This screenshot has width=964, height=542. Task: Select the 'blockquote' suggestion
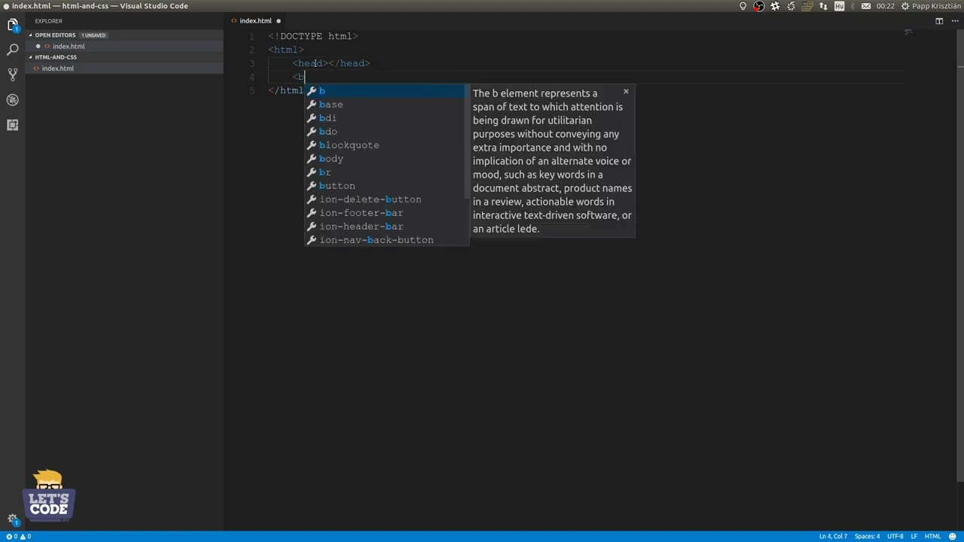coord(386,145)
